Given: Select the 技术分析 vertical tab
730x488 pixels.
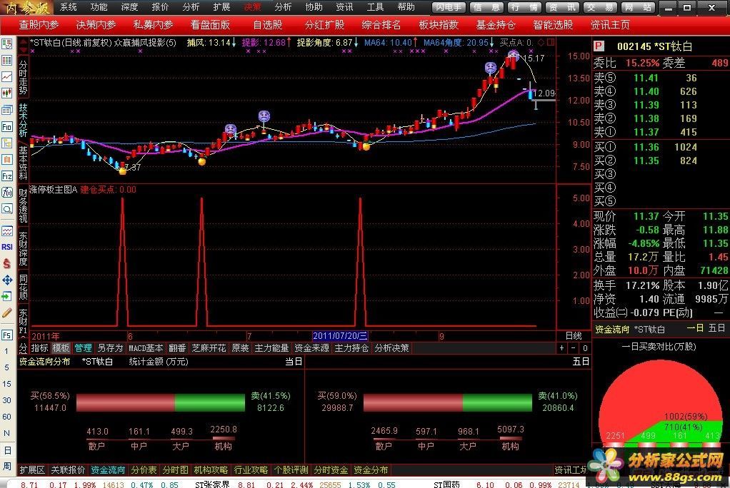Looking at the screenshot, I should (24, 120).
